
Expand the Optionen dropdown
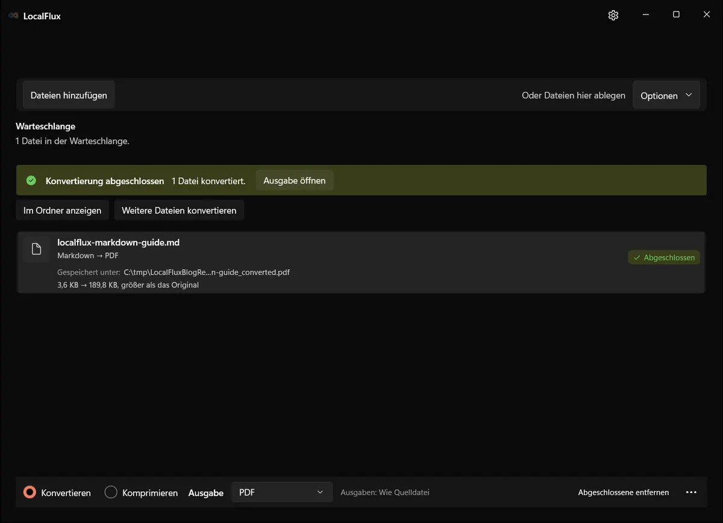click(666, 96)
